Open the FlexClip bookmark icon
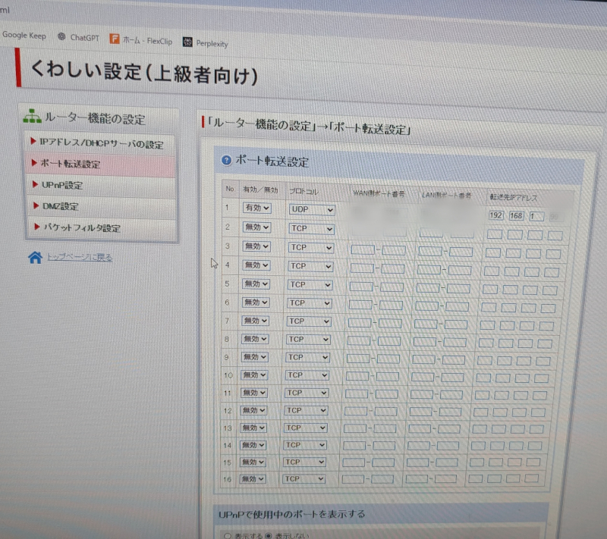The image size is (607, 539). [115, 39]
